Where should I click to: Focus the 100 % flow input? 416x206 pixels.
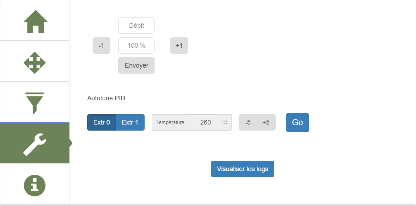point(136,46)
